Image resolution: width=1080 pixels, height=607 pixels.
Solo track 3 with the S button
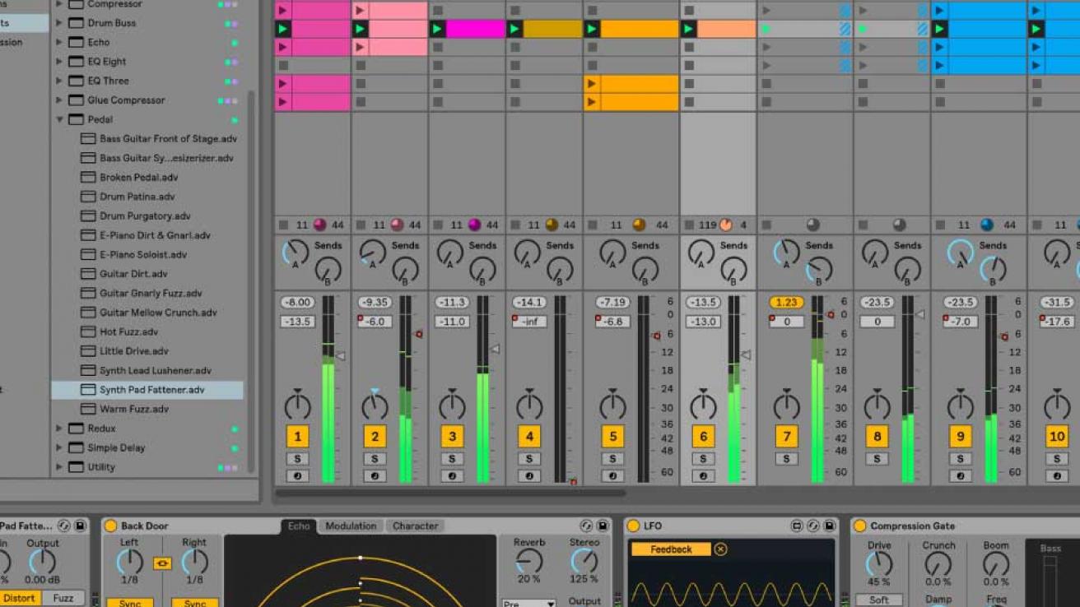point(452,459)
